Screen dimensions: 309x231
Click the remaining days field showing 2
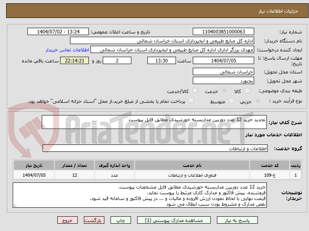[117, 60]
